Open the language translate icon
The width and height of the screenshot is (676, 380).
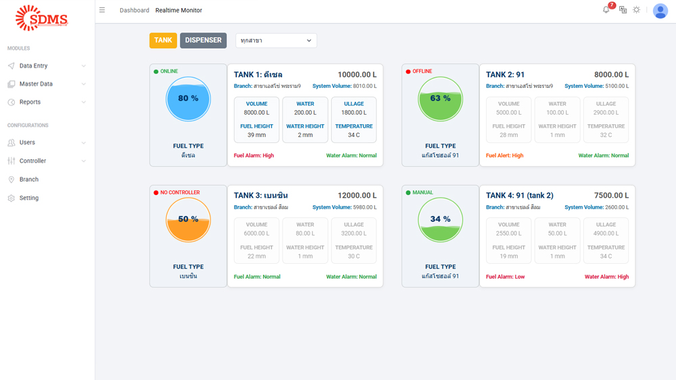tap(623, 10)
